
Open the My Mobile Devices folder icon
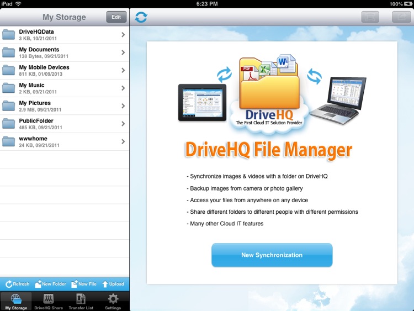point(9,70)
